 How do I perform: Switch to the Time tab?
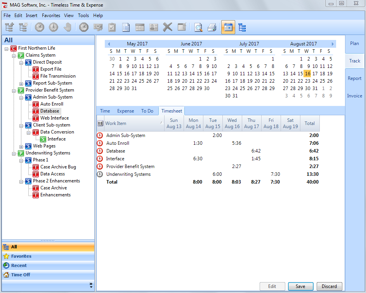[x=105, y=111]
